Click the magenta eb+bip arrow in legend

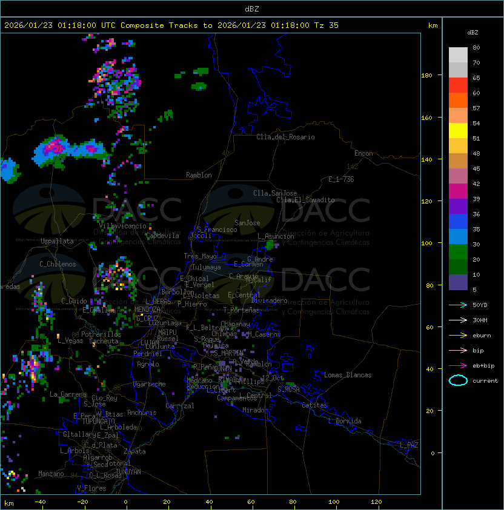[x=458, y=366]
